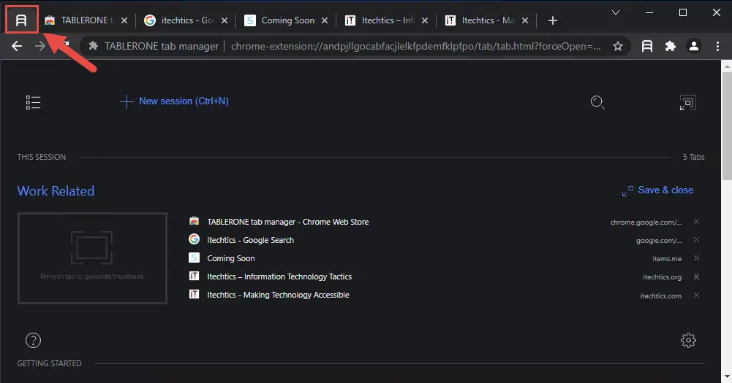732x383 pixels.
Task: Switch to Itechtics - Ma tab
Action: pyautogui.click(x=487, y=20)
